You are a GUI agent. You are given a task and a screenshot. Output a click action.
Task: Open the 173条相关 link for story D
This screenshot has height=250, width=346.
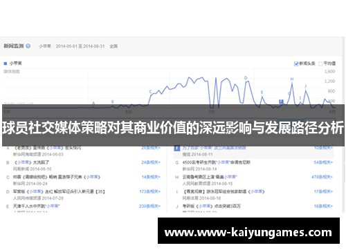coord(149,191)
